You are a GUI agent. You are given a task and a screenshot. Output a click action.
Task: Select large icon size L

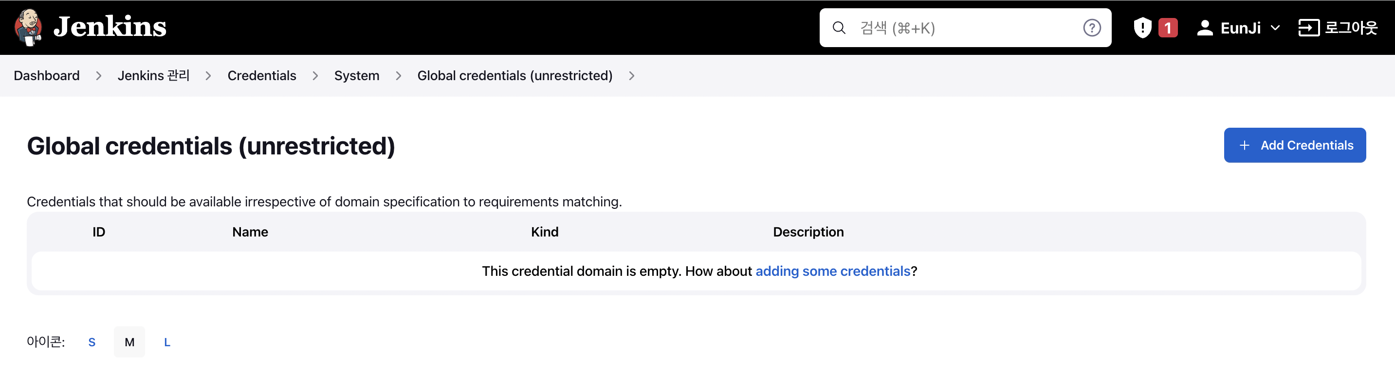167,342
